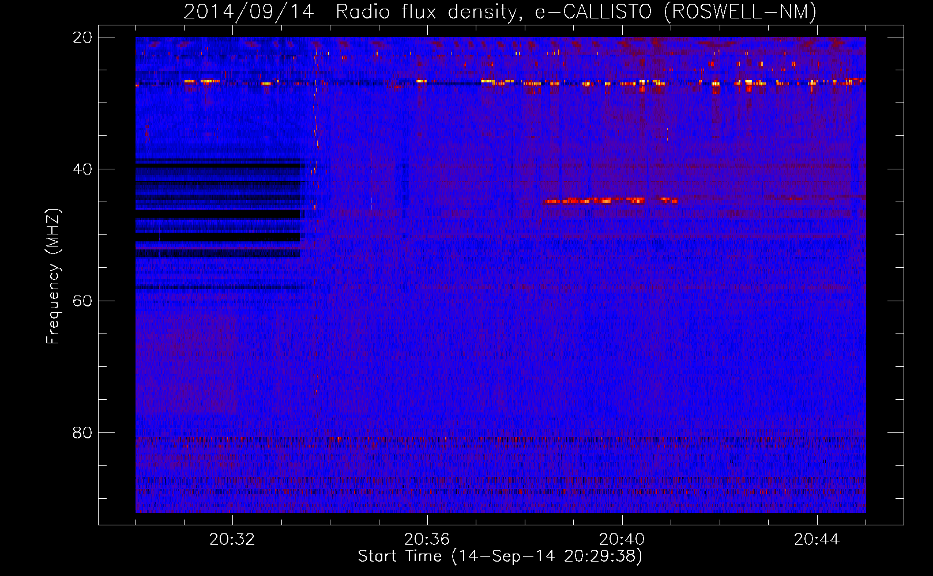Click the '20:32' time tick label
The height and width of the screenshot is (576, 933).
[232, 539]
